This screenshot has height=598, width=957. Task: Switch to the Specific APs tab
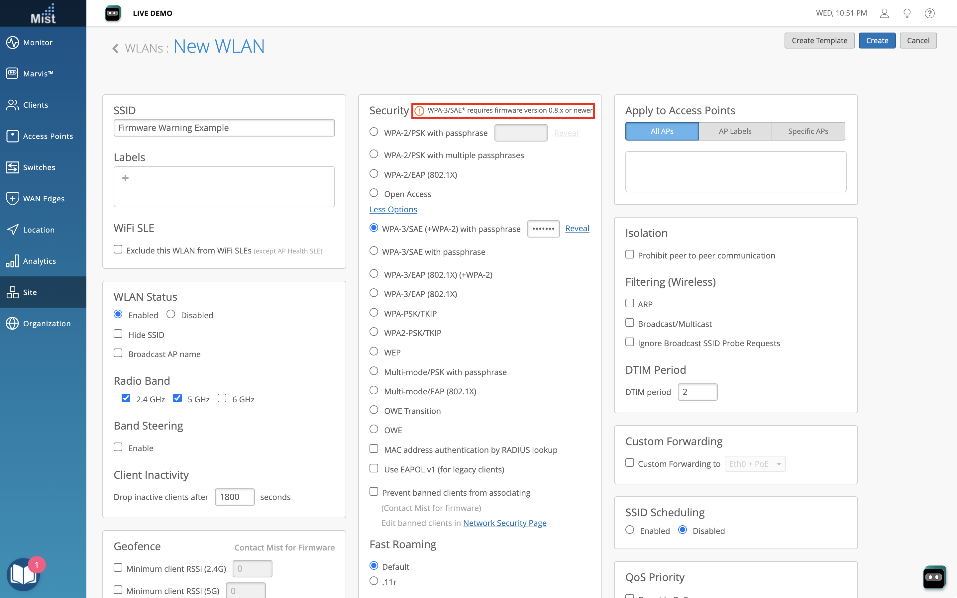[x=808, y=131]
